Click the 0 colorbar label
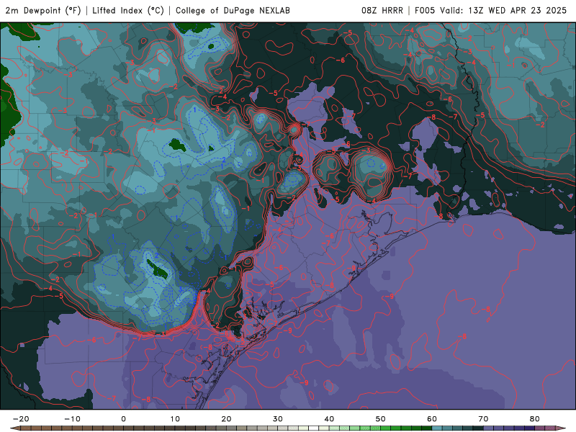The width and height of the screenshot is (576, 432). 123,419
